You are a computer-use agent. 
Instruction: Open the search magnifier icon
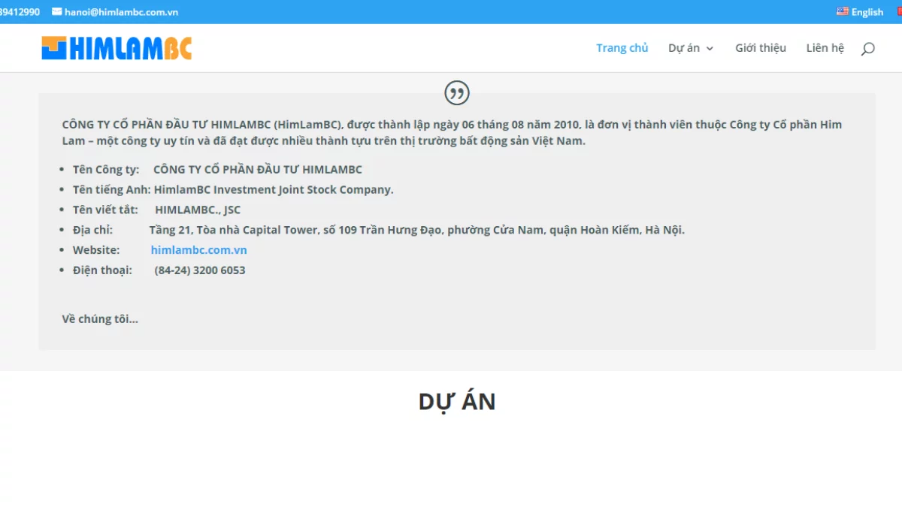867,49
